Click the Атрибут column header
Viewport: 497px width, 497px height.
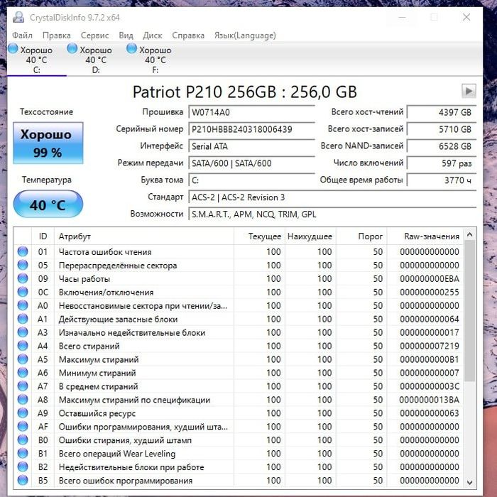pyautogui.click(x=144, y=236)
